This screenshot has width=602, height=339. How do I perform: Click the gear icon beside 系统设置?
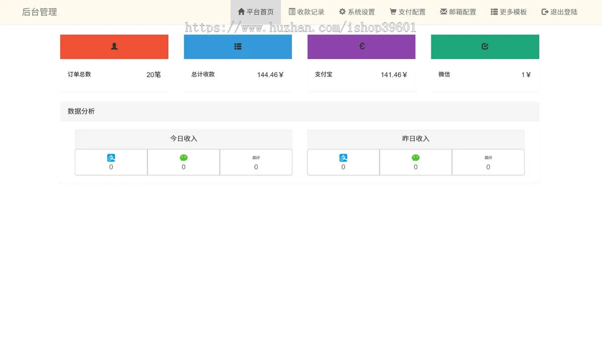point(342,12)
